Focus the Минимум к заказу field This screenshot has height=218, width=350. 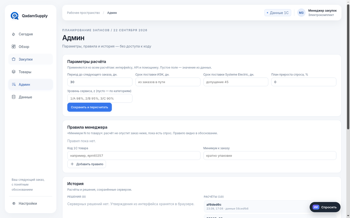tap(270, 156)
